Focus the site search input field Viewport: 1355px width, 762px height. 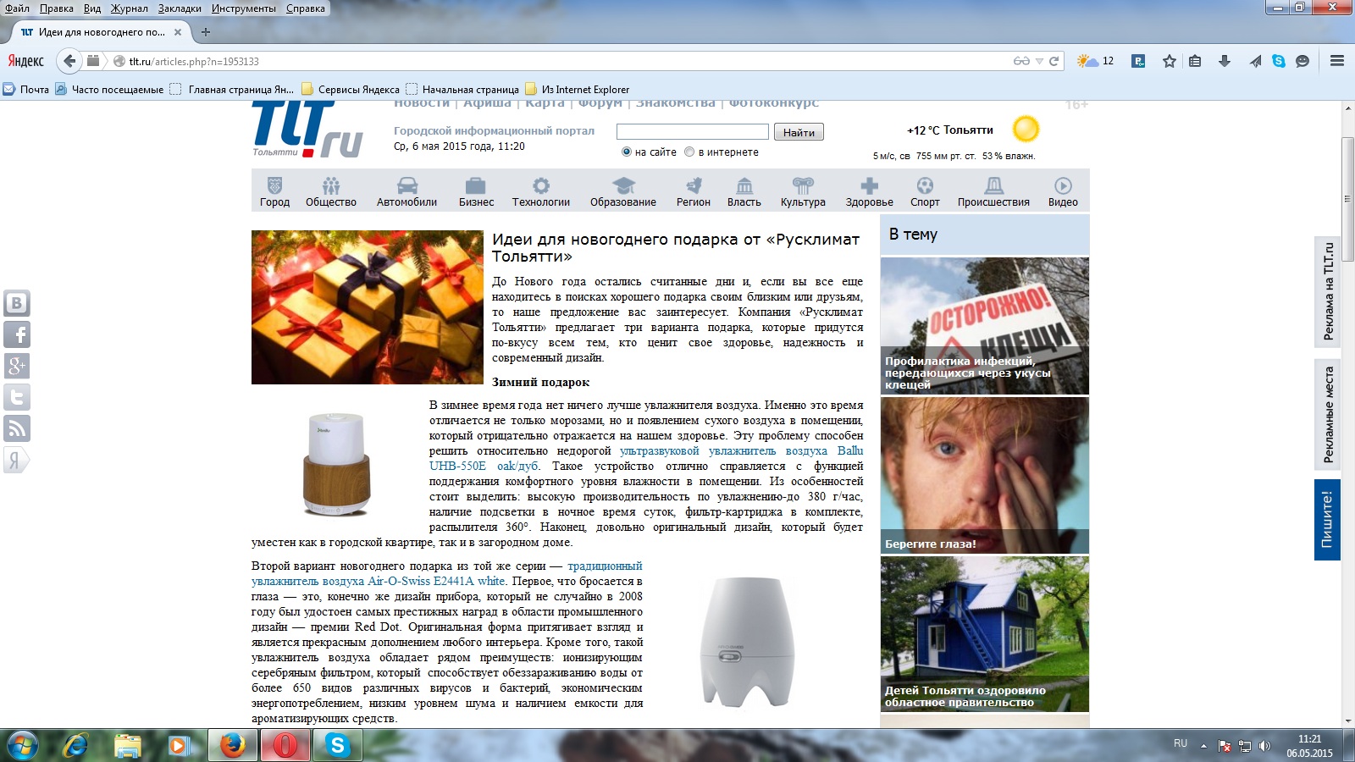pos(693,131)
